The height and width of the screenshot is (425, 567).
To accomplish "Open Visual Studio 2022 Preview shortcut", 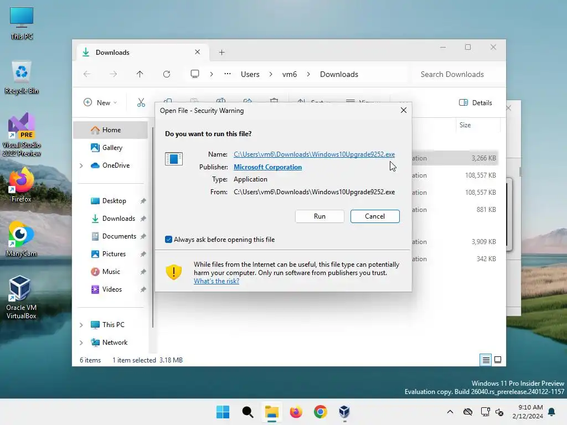I will (22, 135).
